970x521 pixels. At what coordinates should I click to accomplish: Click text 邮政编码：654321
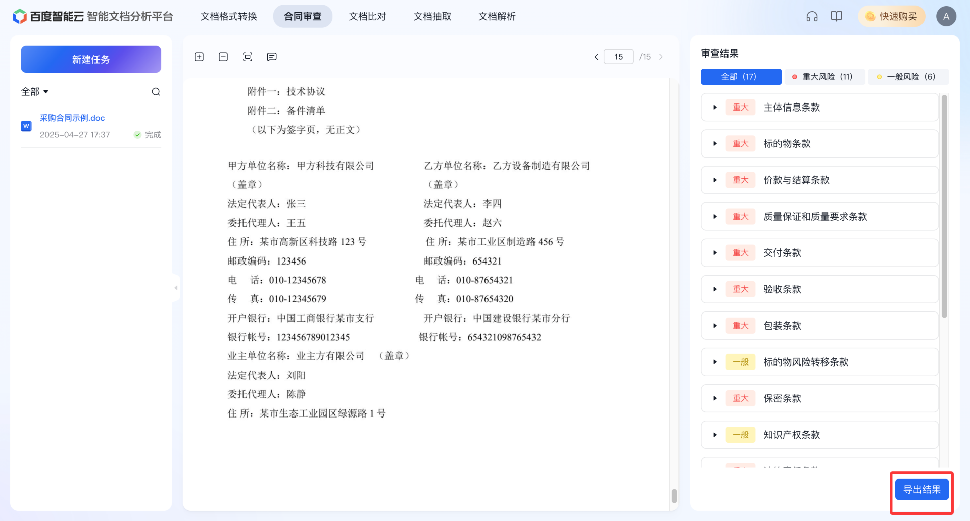(x=463, y=261)
